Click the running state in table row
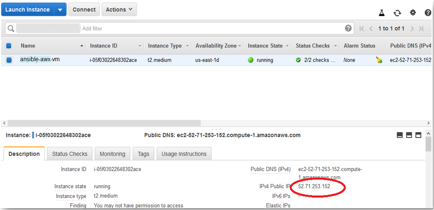Image resolution: width=434 pixels, height=210 pixels. pos(265,60)
